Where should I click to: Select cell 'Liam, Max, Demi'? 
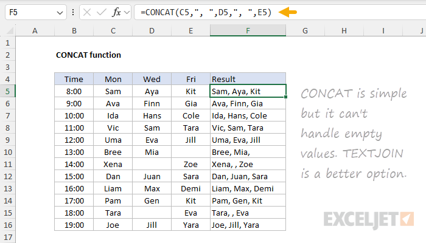click(248, 188)
